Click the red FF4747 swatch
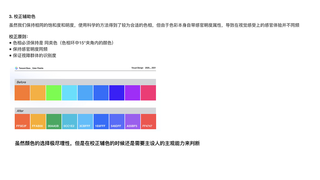The width and height of the screenshot is (320, 180). pos(148,121)
